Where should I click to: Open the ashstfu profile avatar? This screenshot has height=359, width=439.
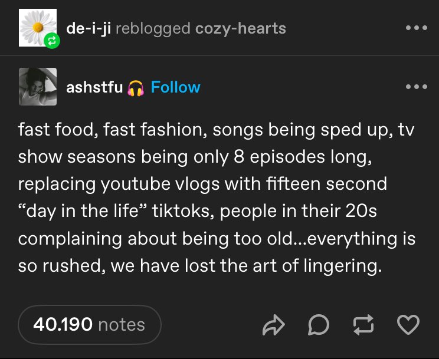tap(38, 87)
